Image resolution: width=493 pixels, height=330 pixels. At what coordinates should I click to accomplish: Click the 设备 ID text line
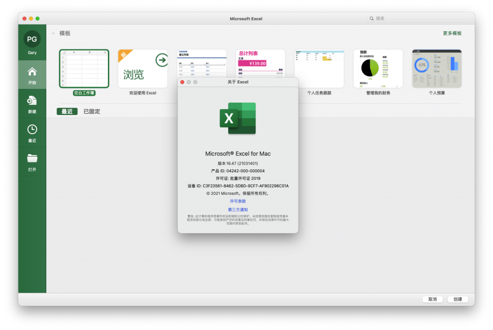tap(238, 186)
